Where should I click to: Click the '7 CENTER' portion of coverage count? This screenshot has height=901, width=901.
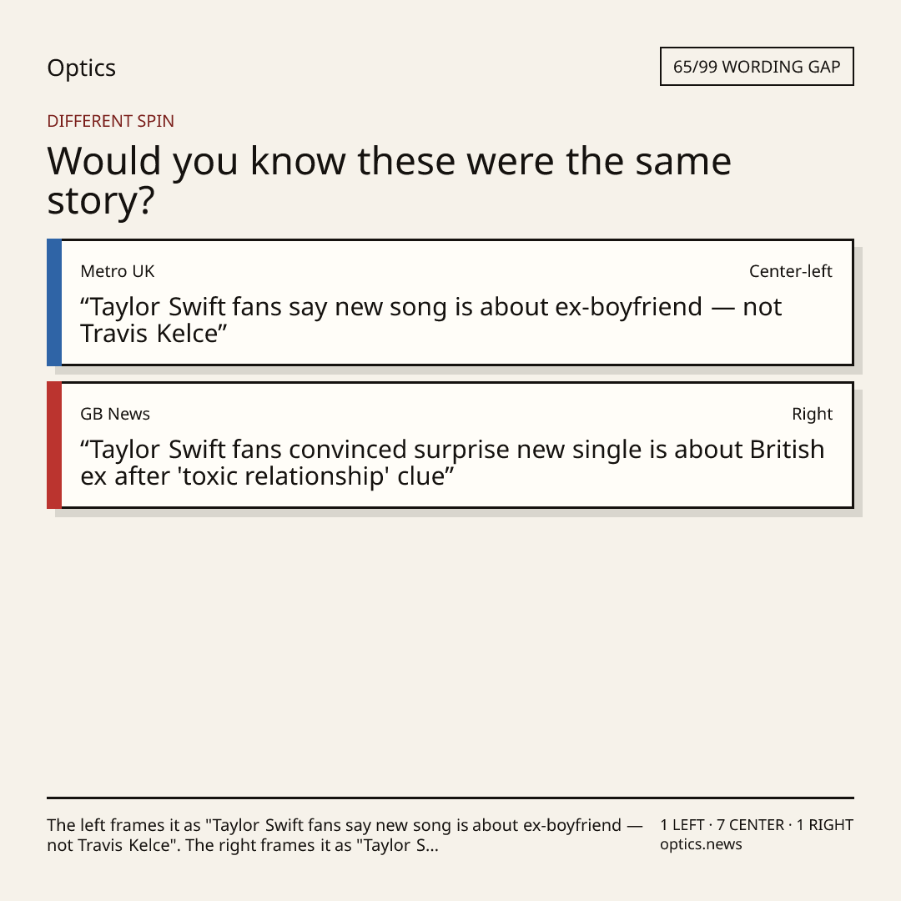750,825
